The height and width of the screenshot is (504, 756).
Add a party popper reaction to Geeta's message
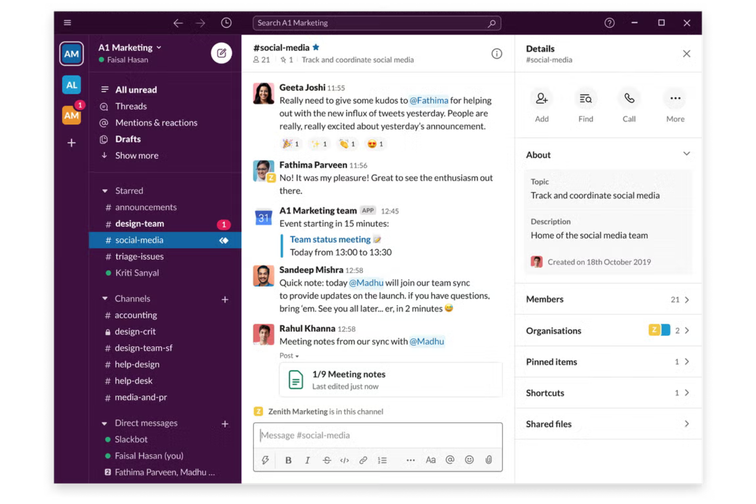click(x=290, y=143)
